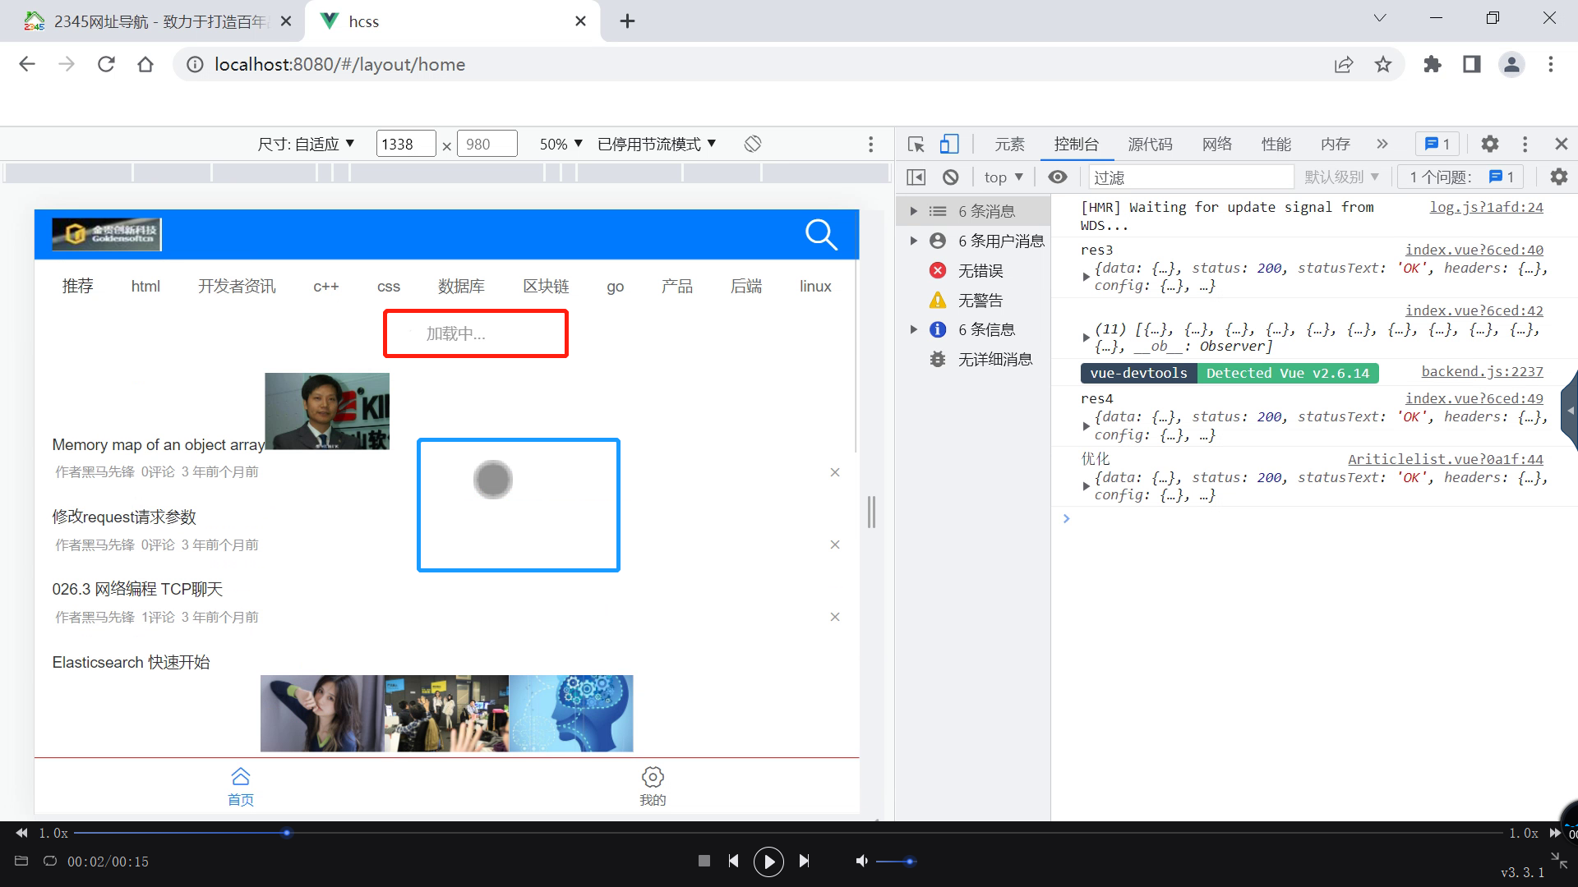The height and width of the screenshot is (887, 1578).
Task: Bookmark this page with star icon
Action: pyautogui.click(x=1383, y=65)
